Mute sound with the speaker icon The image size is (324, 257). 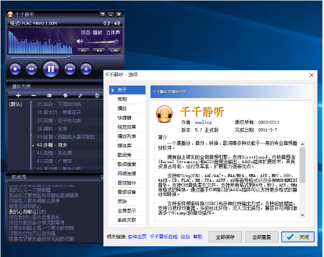click(x=80, y=41)
